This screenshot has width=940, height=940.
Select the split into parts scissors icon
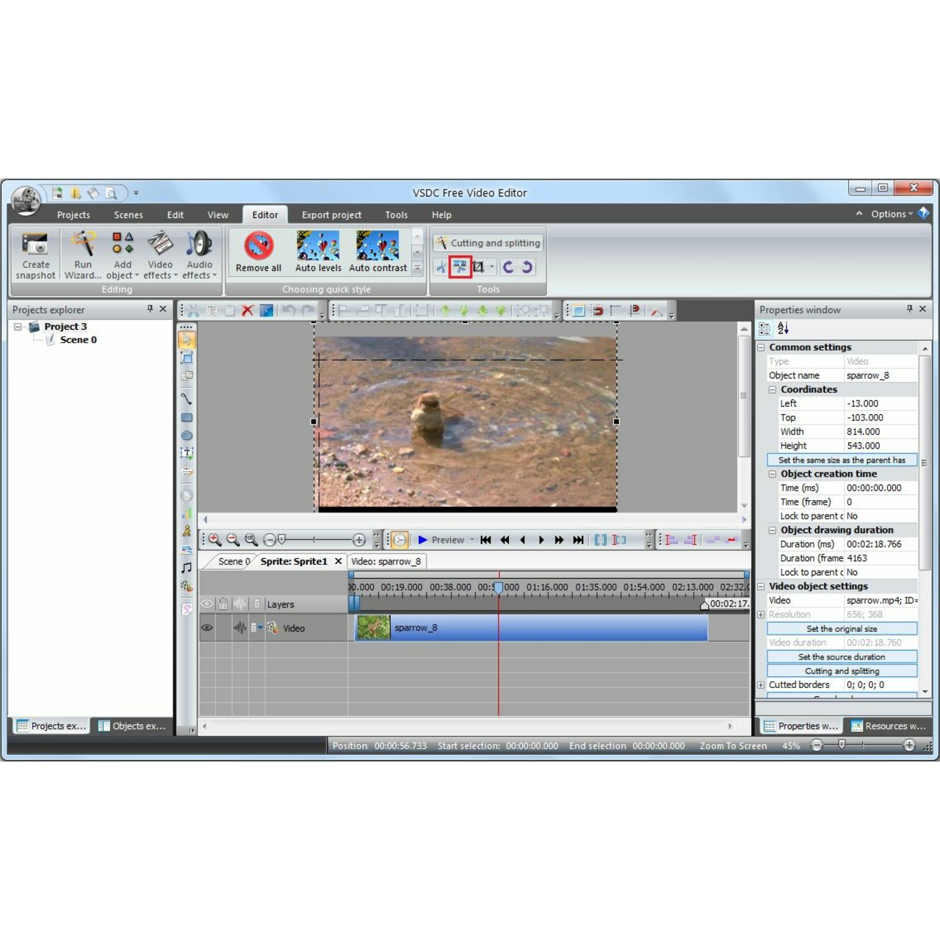tap(460, 267)
